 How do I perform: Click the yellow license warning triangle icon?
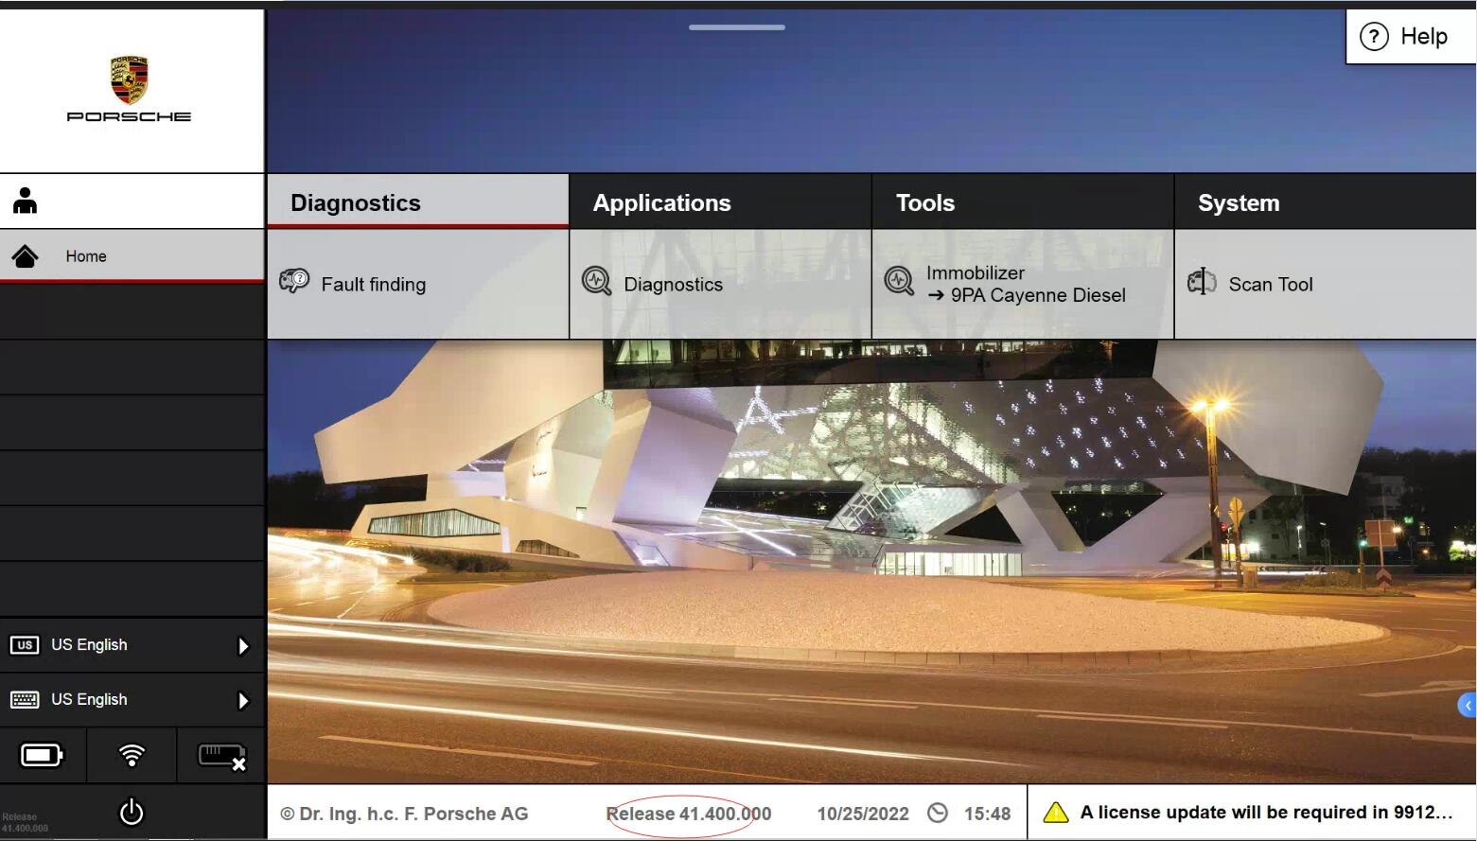point(1055,813)
